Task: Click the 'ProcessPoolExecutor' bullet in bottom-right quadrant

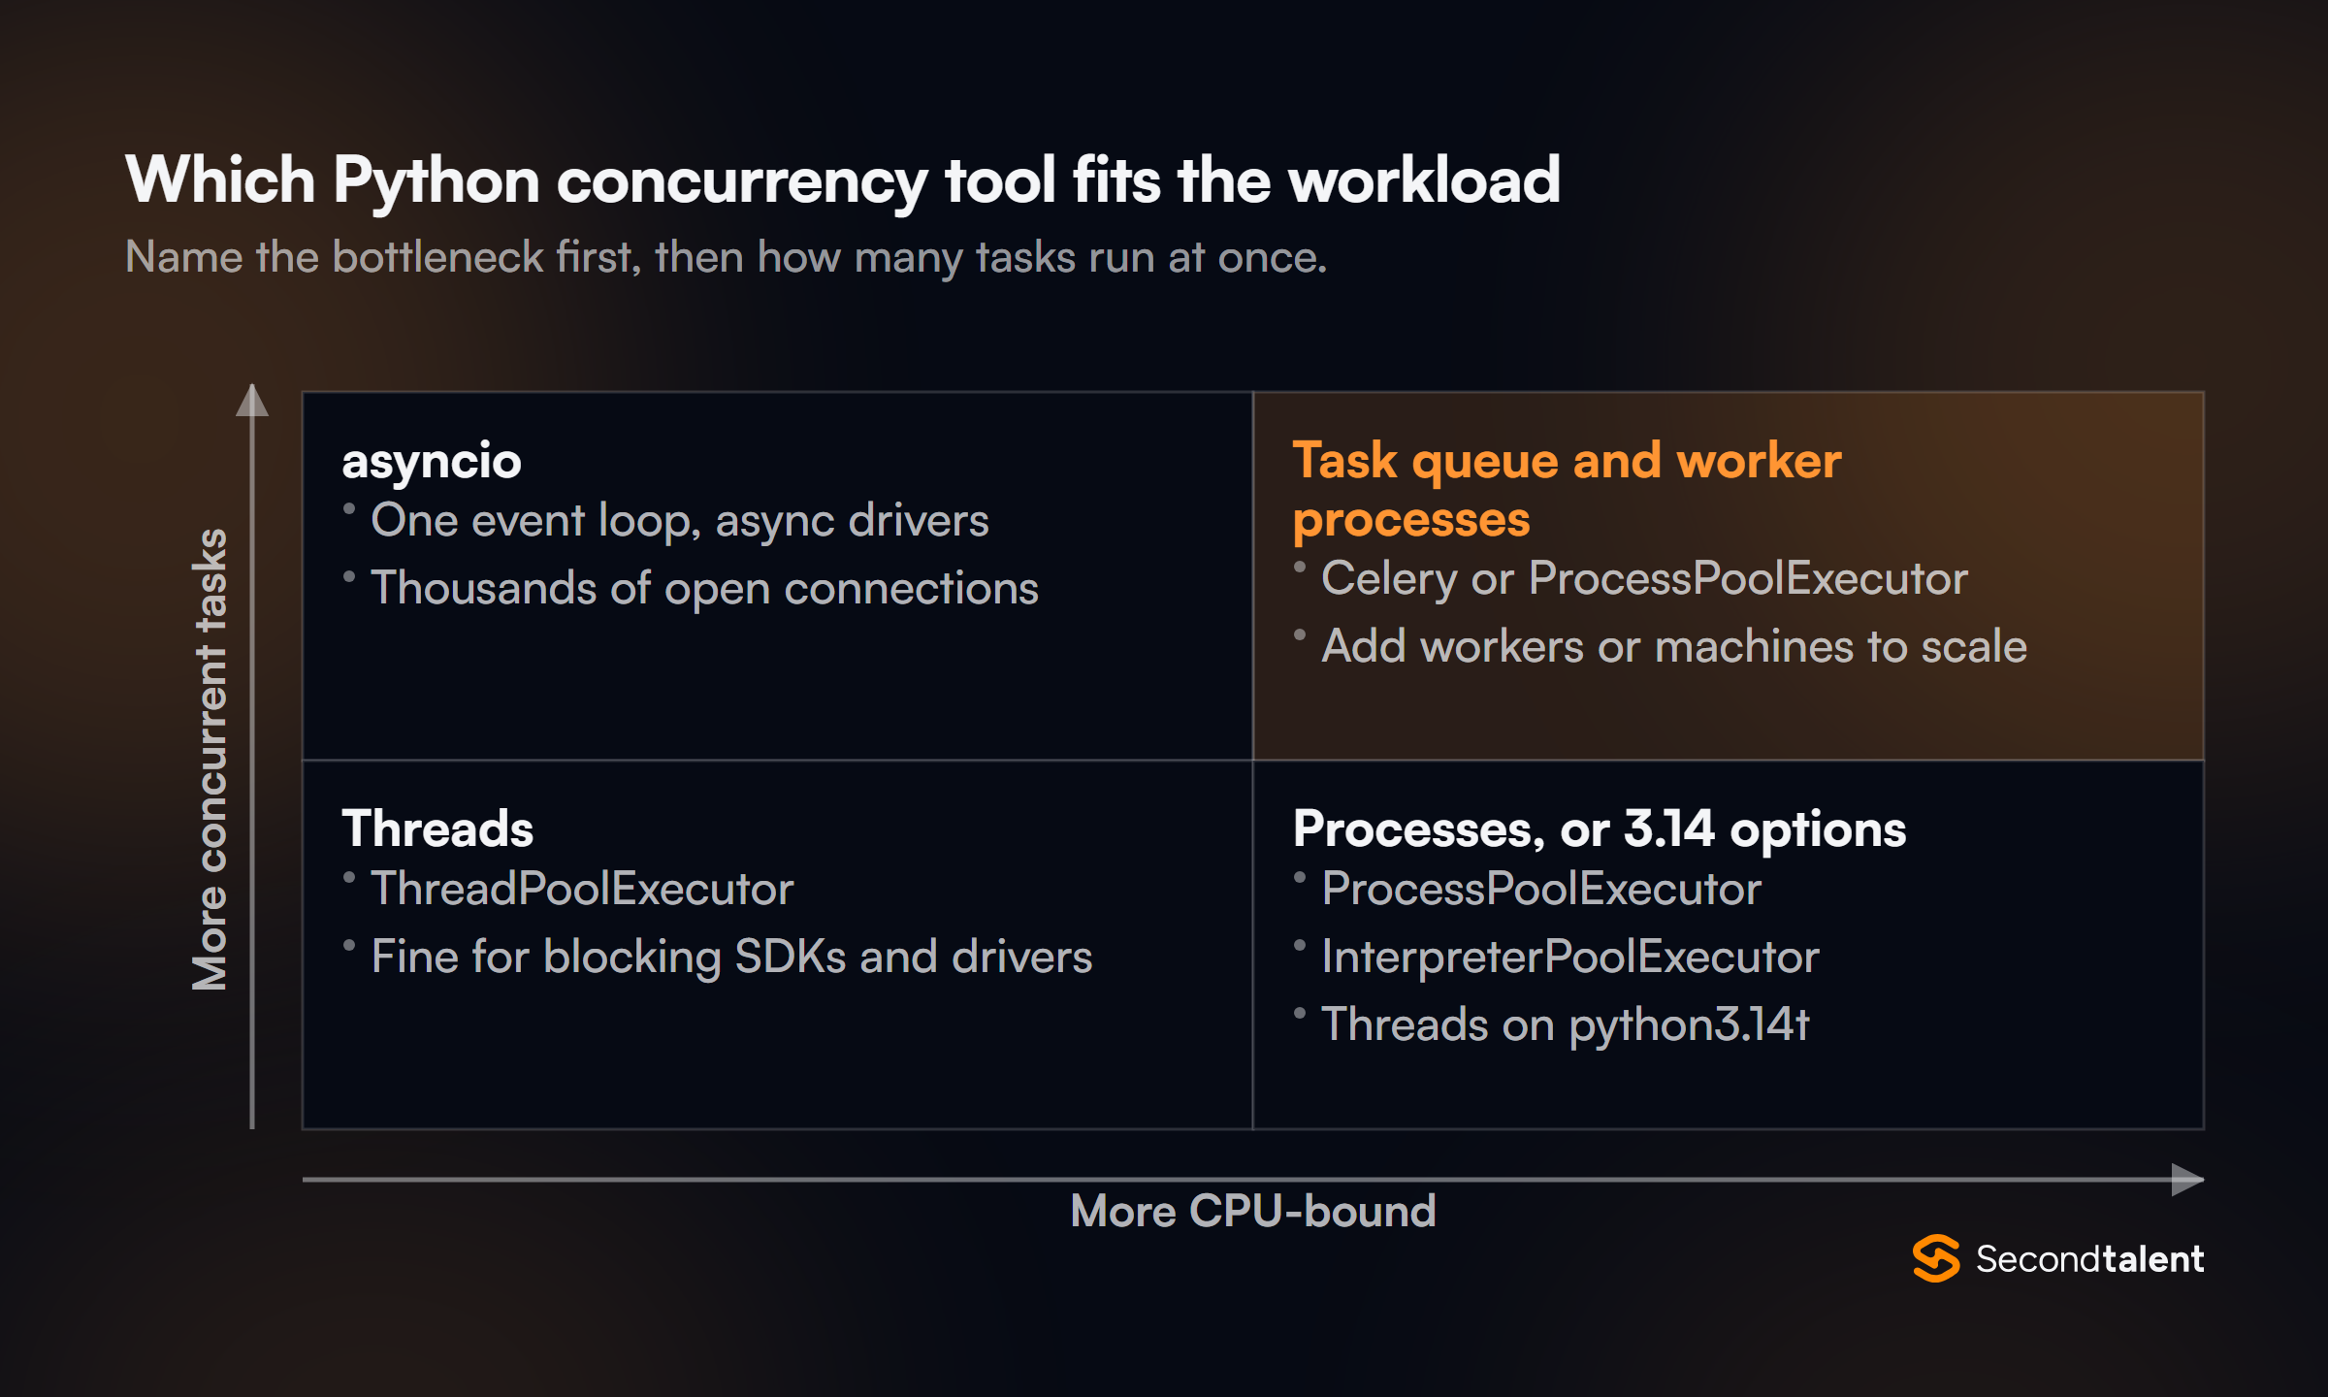Action: coord(1541,890)
